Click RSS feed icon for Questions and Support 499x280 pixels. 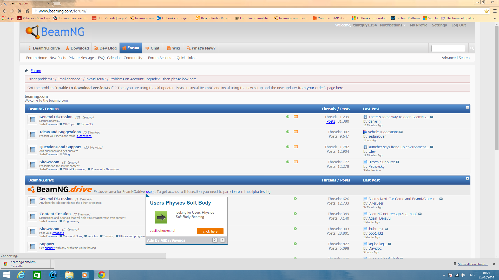(296, 147)
